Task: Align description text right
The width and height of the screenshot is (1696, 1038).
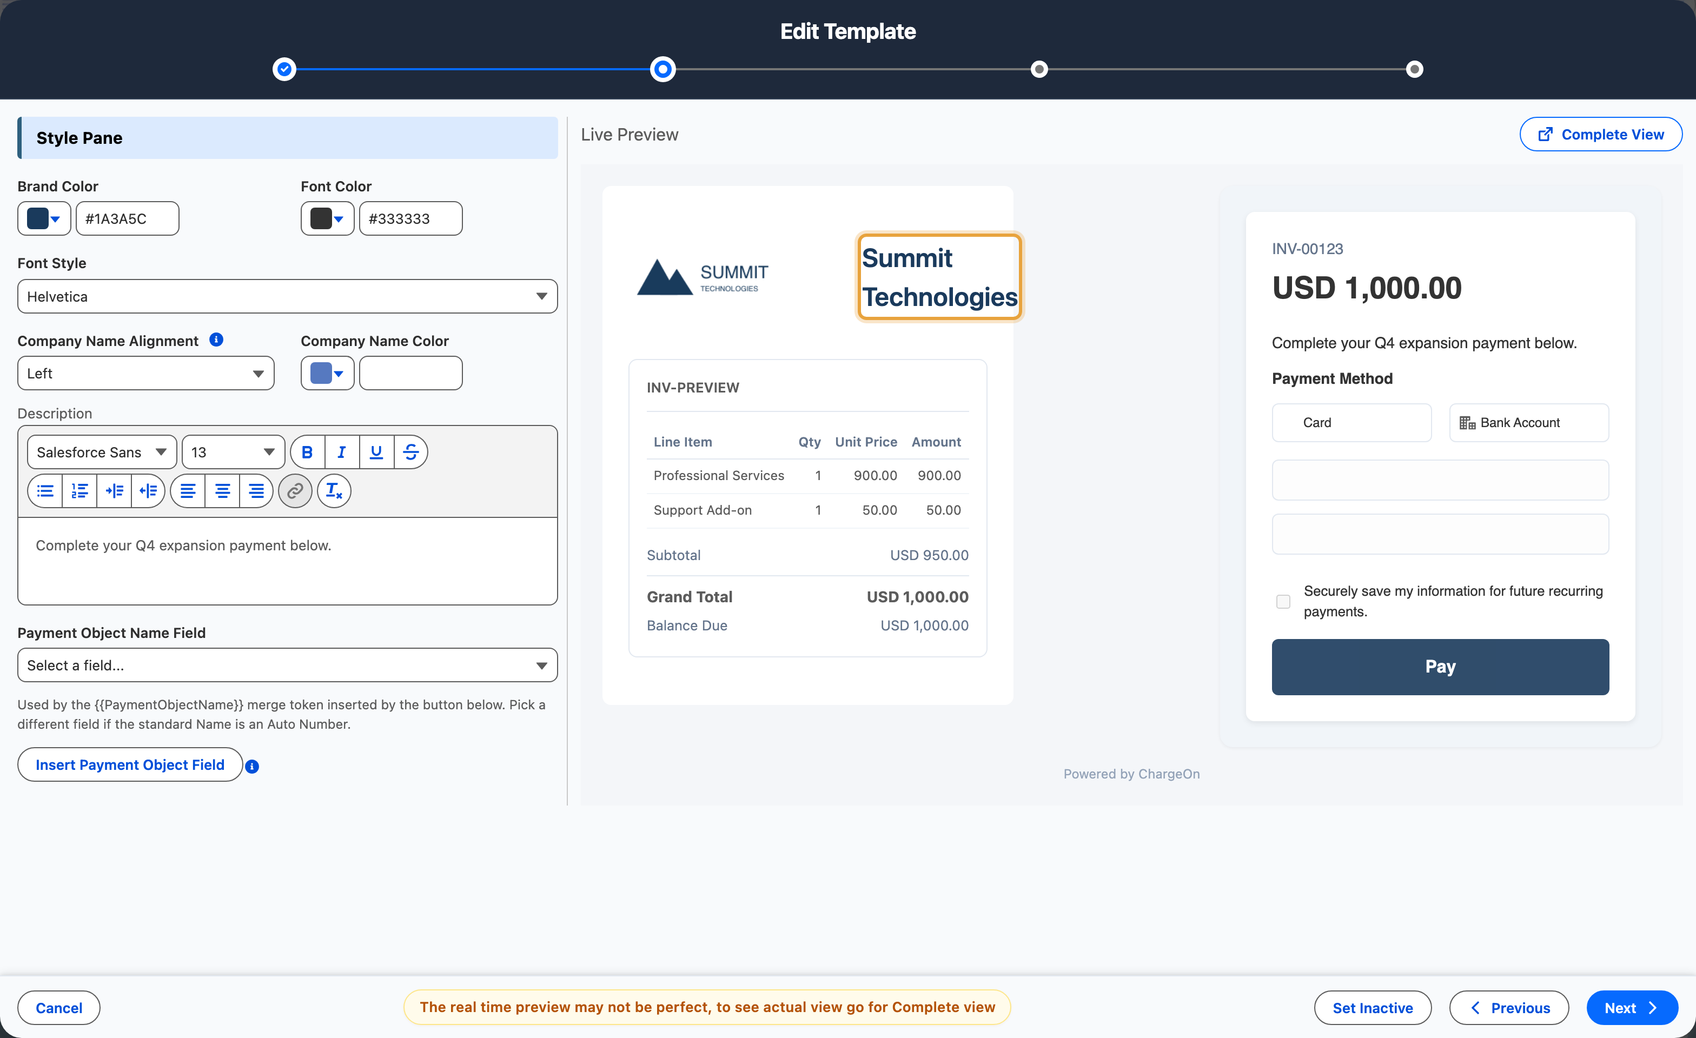Action: point(256,490)
